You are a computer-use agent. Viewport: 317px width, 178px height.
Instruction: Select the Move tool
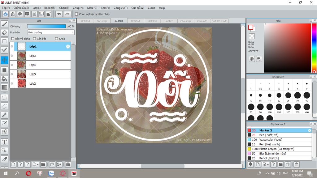tap(4, 60)
